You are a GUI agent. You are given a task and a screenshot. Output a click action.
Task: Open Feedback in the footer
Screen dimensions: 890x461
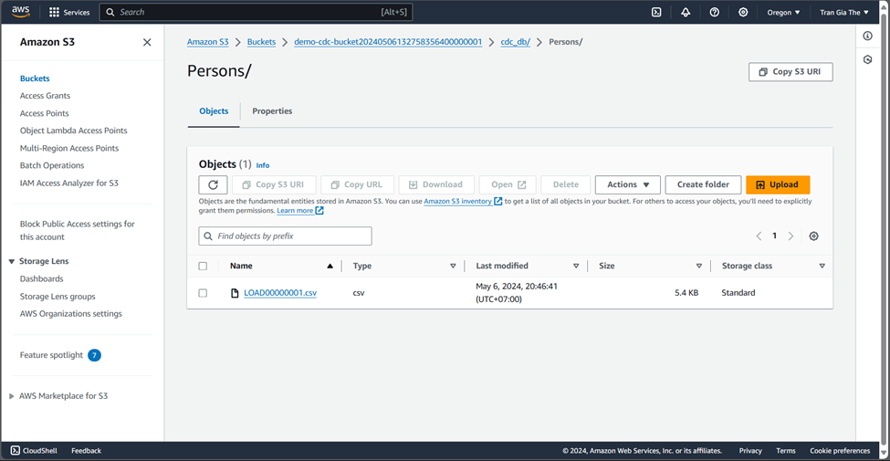click(x=87, y=451)
